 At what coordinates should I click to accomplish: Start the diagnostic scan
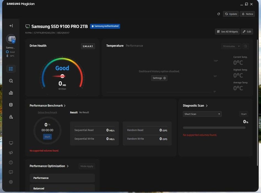coord(244,114)
